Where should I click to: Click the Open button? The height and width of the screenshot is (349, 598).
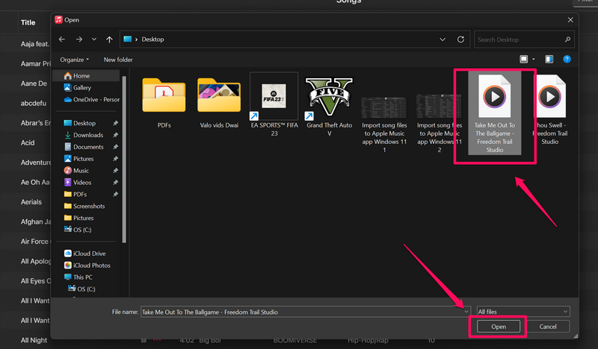tap(498, 327)
